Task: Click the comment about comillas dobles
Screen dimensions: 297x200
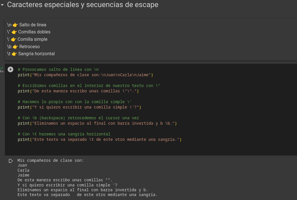Action: coord(88,86)
